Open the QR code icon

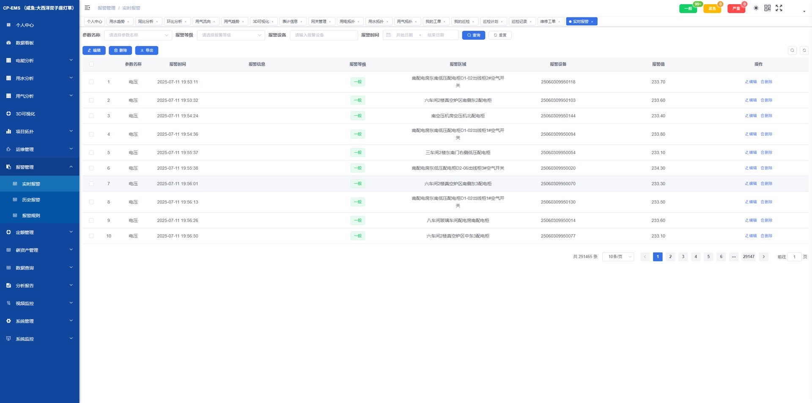point(767,8)
